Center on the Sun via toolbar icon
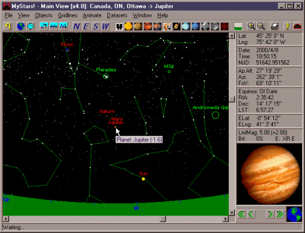 pyautogui.click(x=128, y=27)
